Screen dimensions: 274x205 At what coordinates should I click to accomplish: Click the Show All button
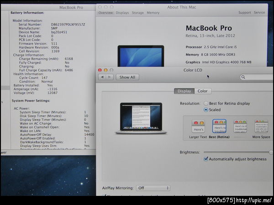(127, 77)
